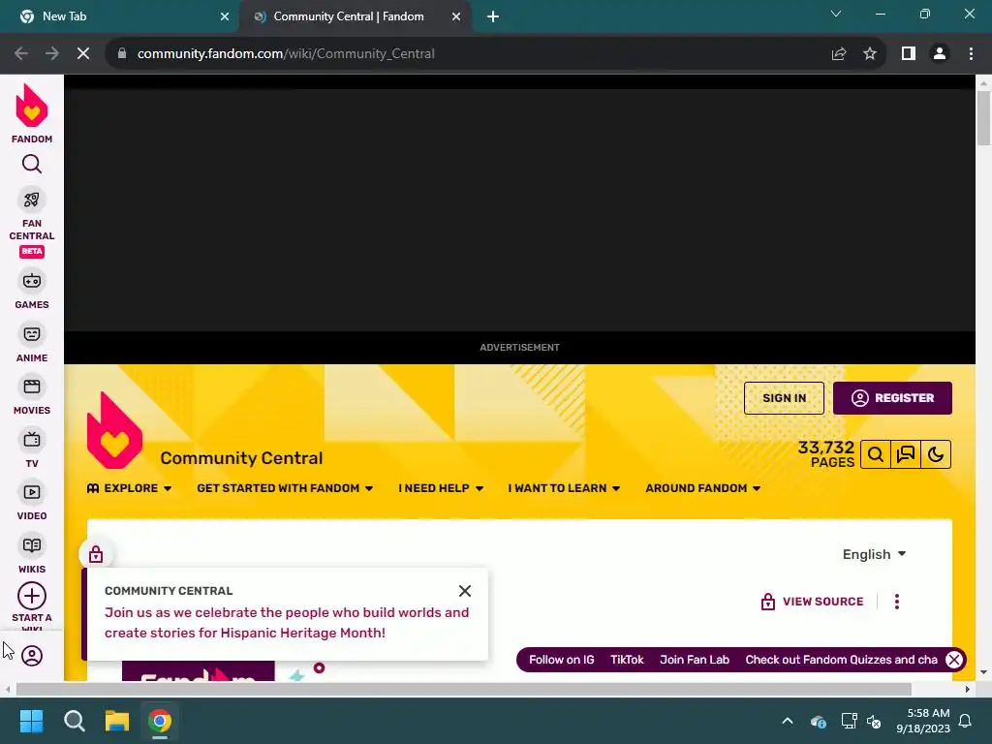Search this wiki with the magnifier button
The image size is (992, 744).
coord(876,454)
